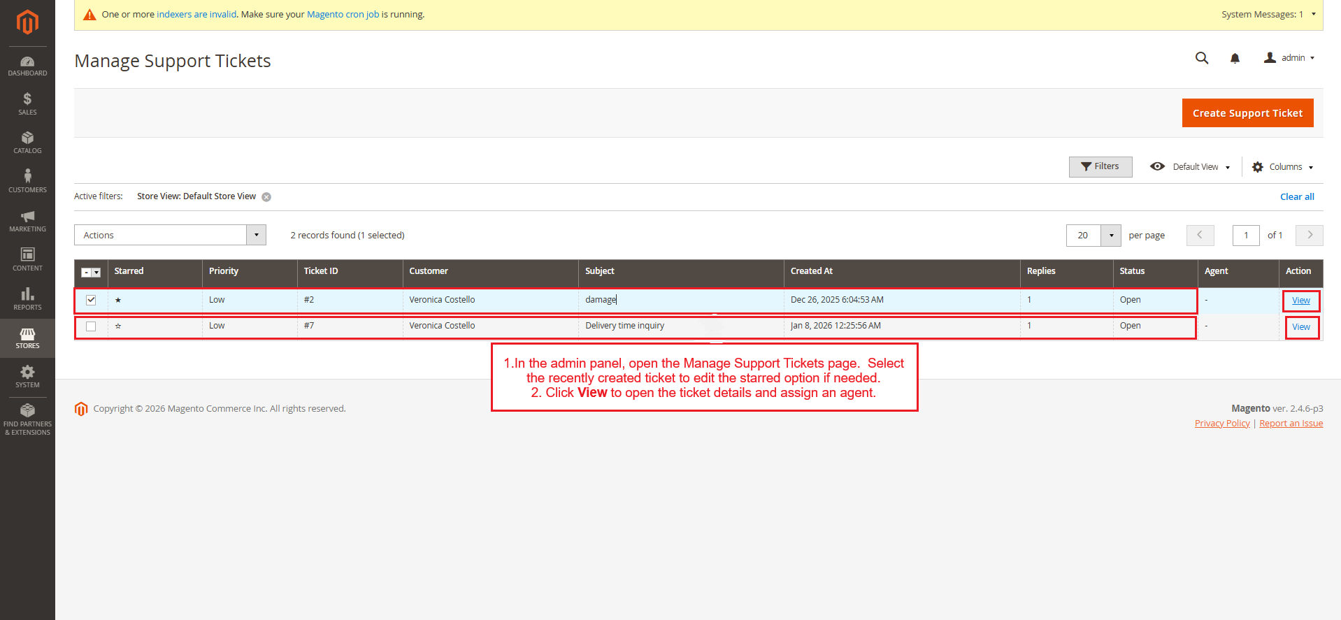Click the search magnifier icon
Viewport: 1341px width, 620px height.
[x=1202, y=58]
